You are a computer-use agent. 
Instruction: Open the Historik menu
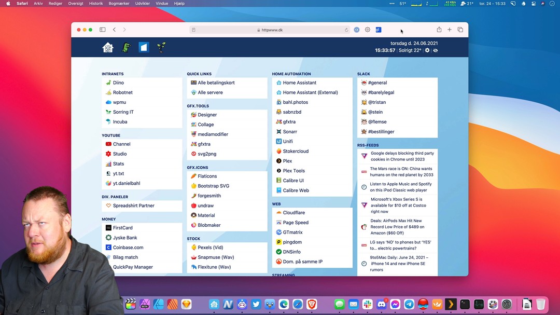[x=96, y=3]
